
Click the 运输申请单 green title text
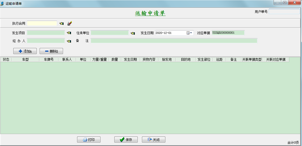coord(150,13)
